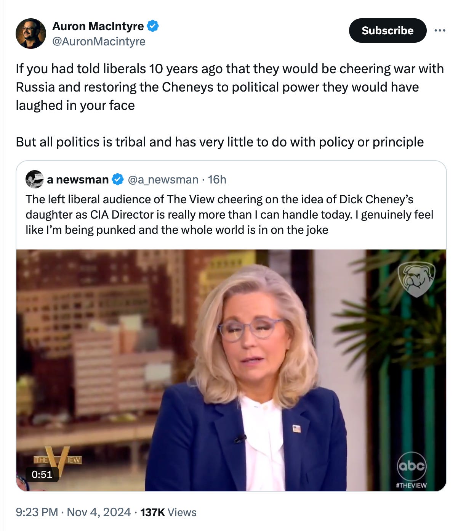Image resolution: width=458 pixels, height=531 pixels.
Task: Click the main tweet text about liberals
Action: 230,105
